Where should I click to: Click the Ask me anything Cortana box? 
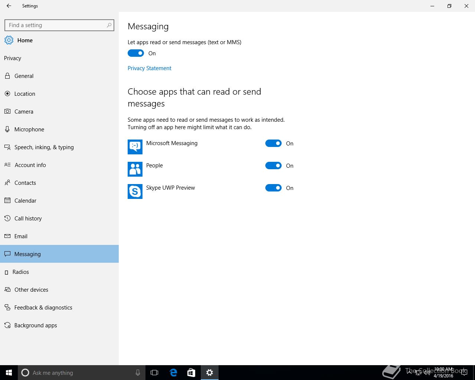[82, 373]
